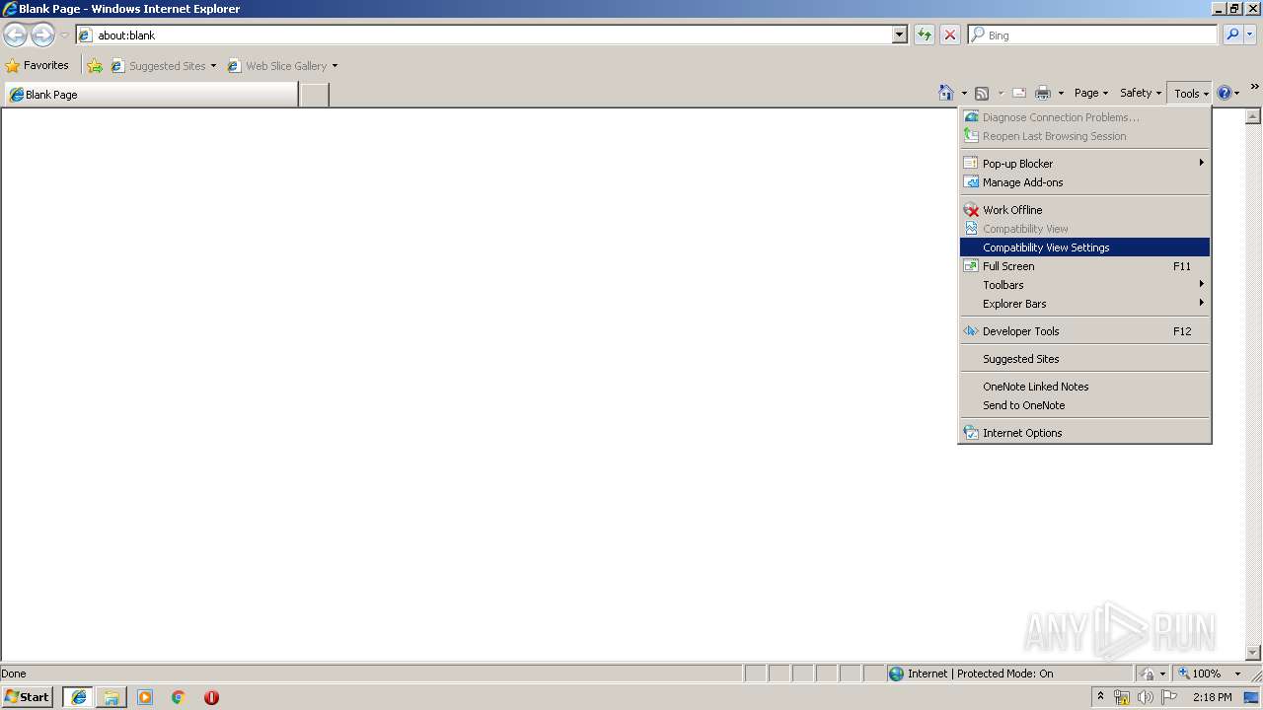The width and height of the screenshot is (1263, 710).
Task: Stop loading with the red X icon
Action: [x=950, y=35]
